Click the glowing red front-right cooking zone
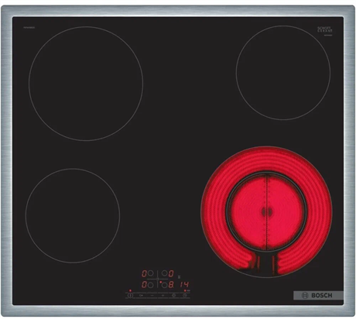356x319 pixels. coord(266,212)
